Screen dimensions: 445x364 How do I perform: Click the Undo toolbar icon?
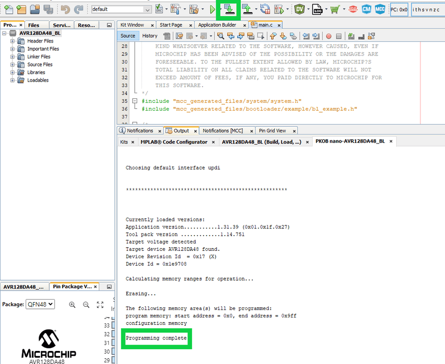(x=65, y=9)
